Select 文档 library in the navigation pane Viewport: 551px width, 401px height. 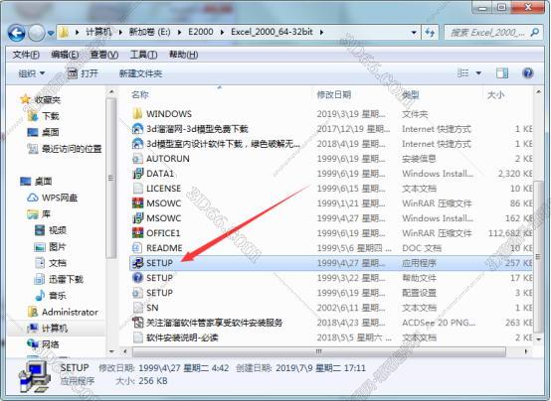58,263
